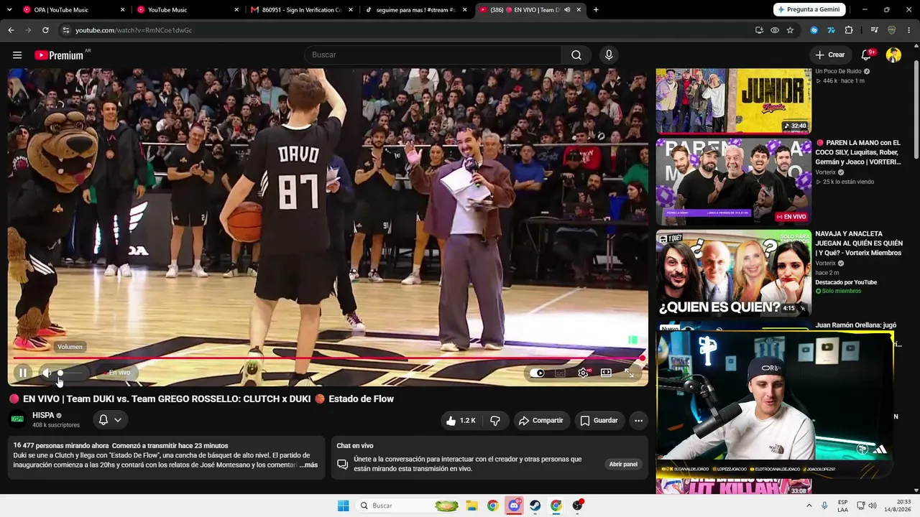Screen dimensions: 920x517
Task: Open the ¿QUIEN ES QUIEN? video thumbnail
Action: coord(733,274)
